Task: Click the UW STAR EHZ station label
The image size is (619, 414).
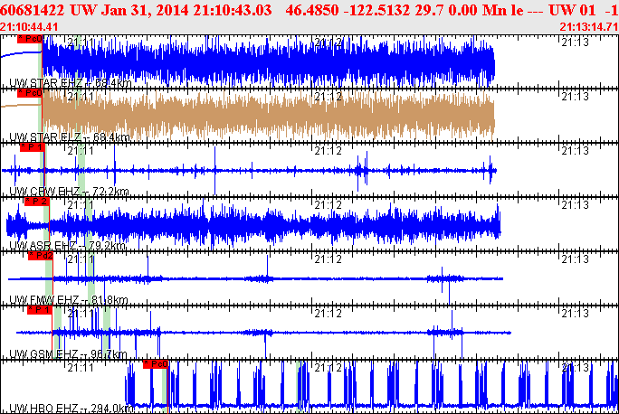Action: pyautogui.click(x=70, y=83)
